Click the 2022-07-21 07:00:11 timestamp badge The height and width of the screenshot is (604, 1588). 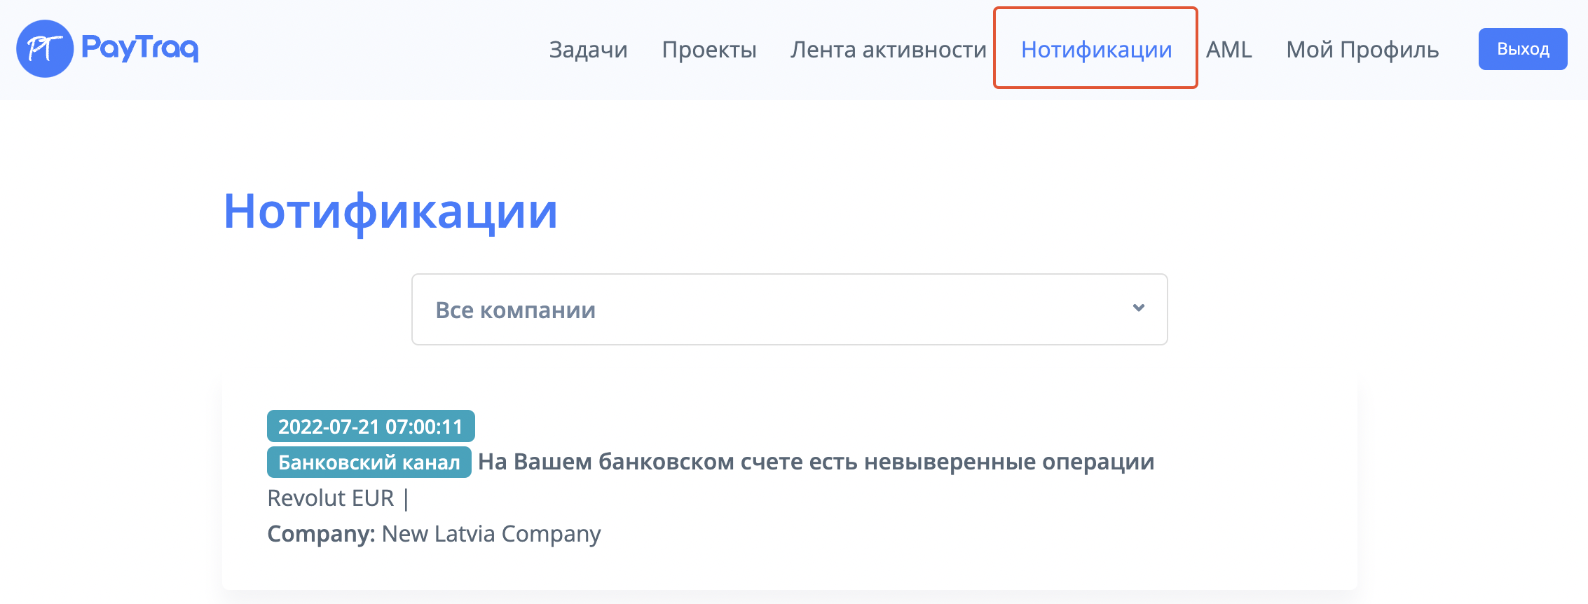[x=371, y=426]
